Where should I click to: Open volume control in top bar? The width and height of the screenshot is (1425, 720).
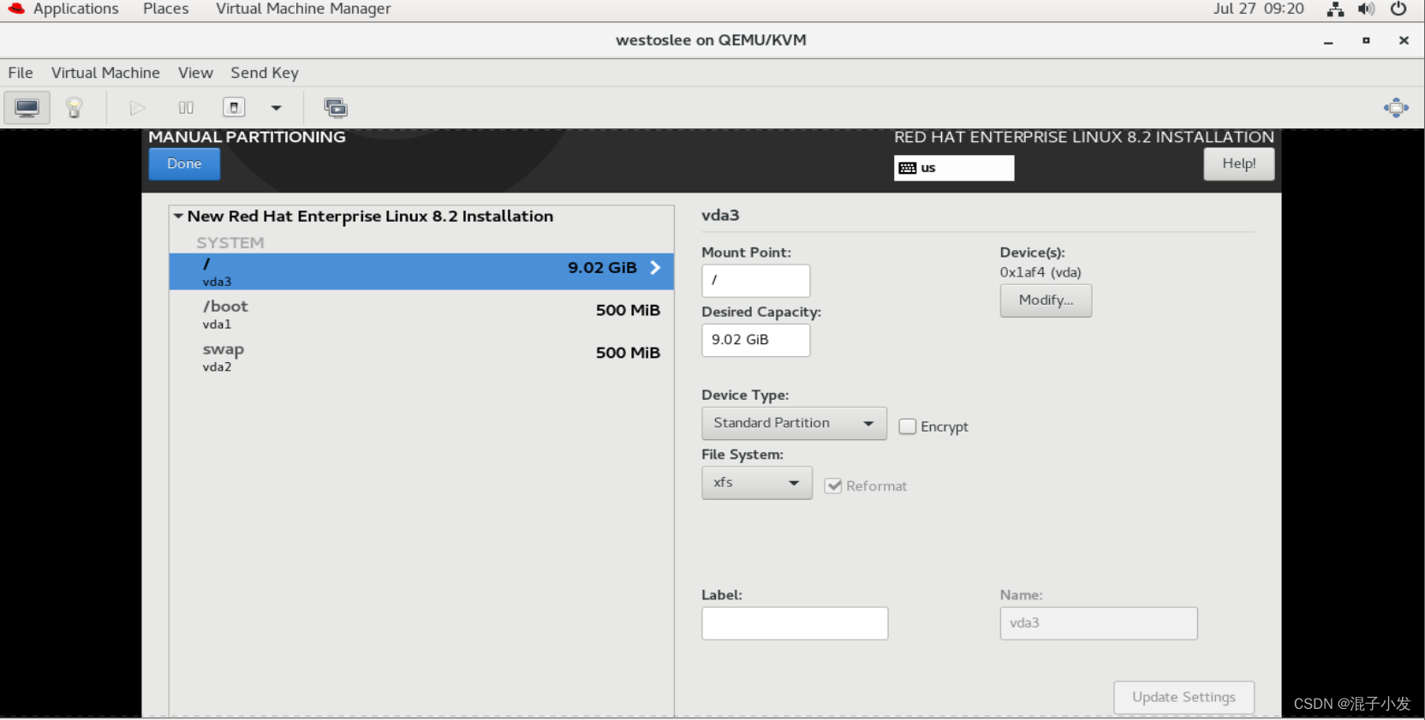coord(1366,9)
